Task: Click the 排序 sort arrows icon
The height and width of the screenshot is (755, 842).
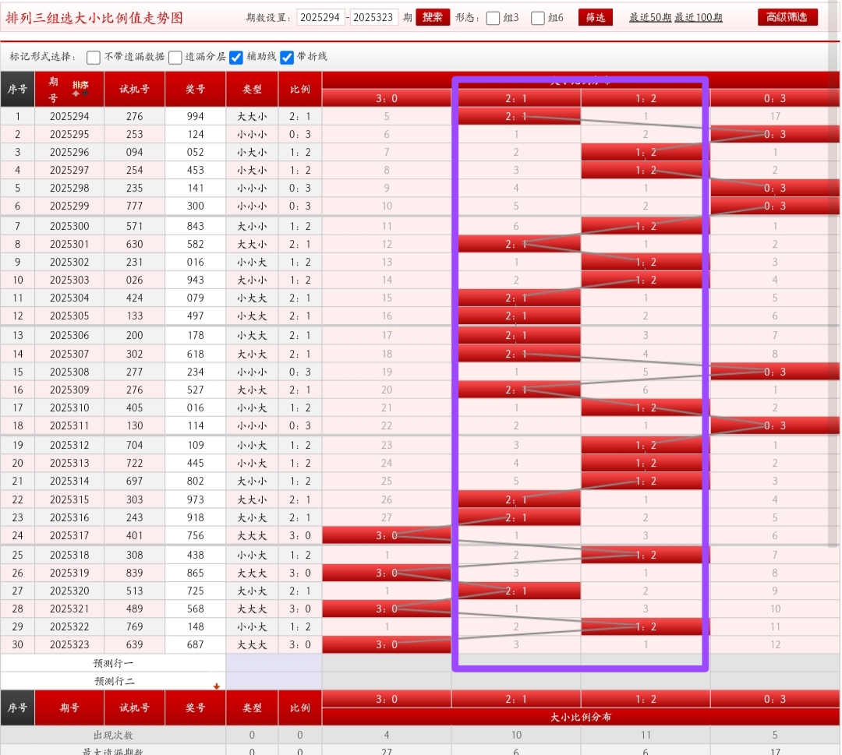Action: 80,90
